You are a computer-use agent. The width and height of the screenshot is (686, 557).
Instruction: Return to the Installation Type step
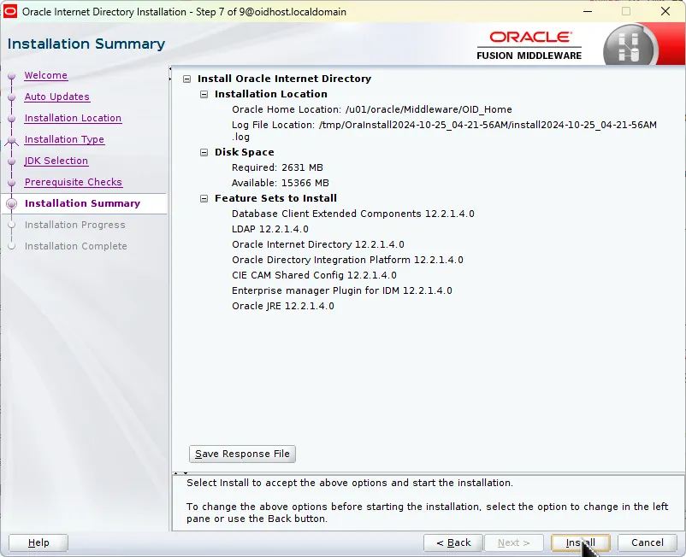(64, 139)
